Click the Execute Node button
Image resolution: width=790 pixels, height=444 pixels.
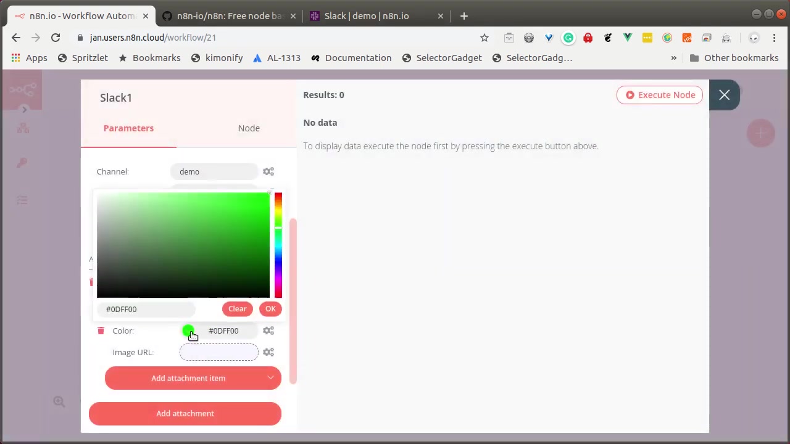coord(660,95)
